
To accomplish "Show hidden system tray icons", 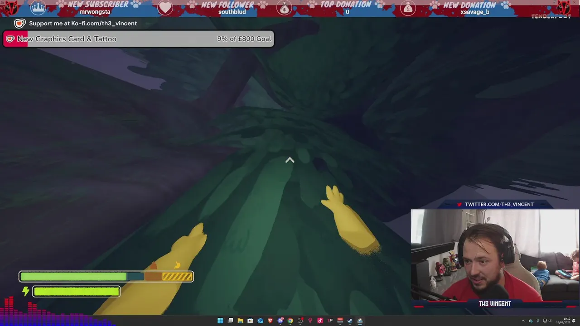I will click(x=523, y=321).
